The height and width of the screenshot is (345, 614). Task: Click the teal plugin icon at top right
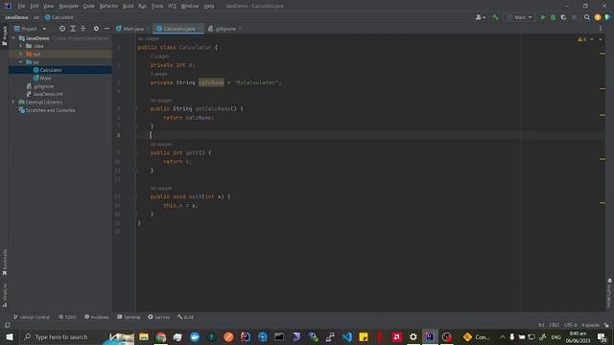(x=607, y=17)
